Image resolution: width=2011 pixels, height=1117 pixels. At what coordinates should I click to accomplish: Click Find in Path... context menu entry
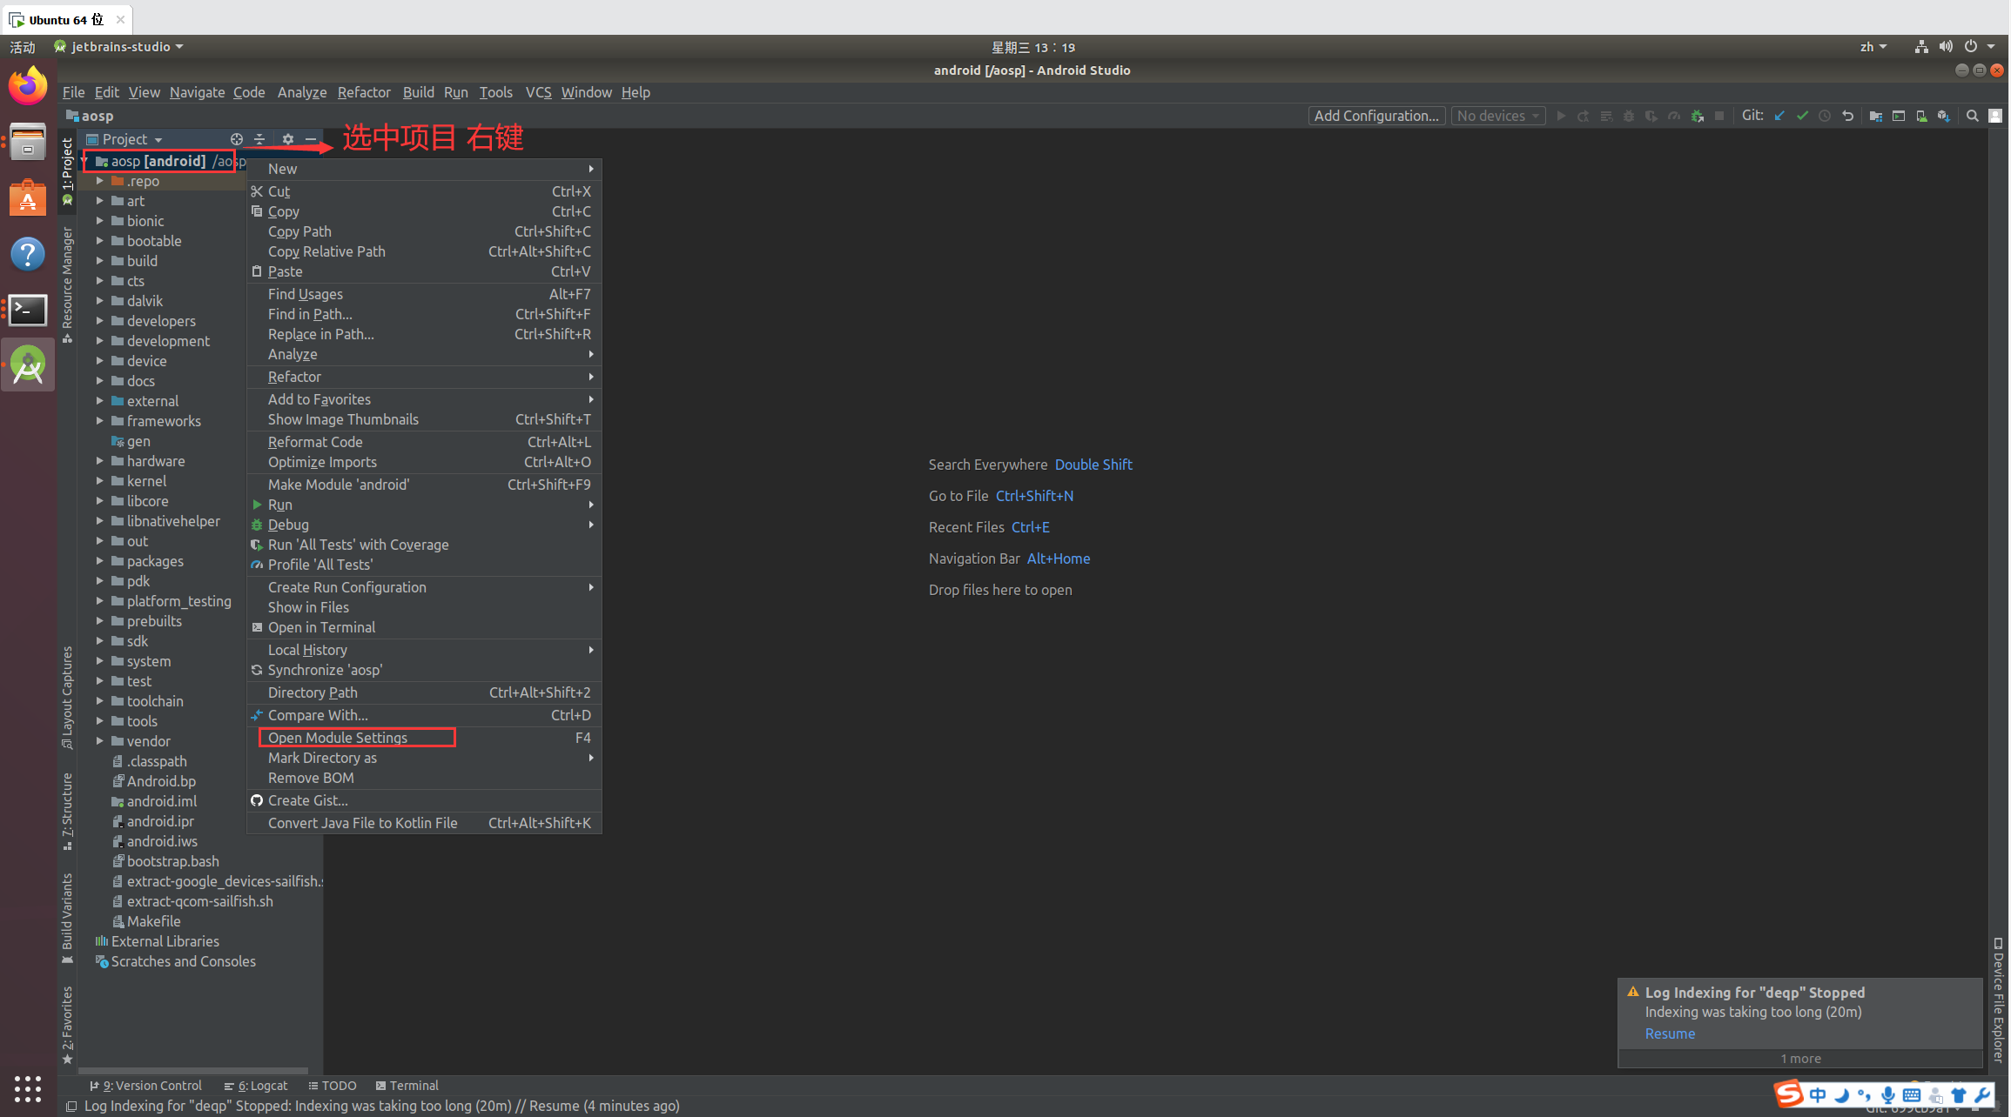pos(425,314)
